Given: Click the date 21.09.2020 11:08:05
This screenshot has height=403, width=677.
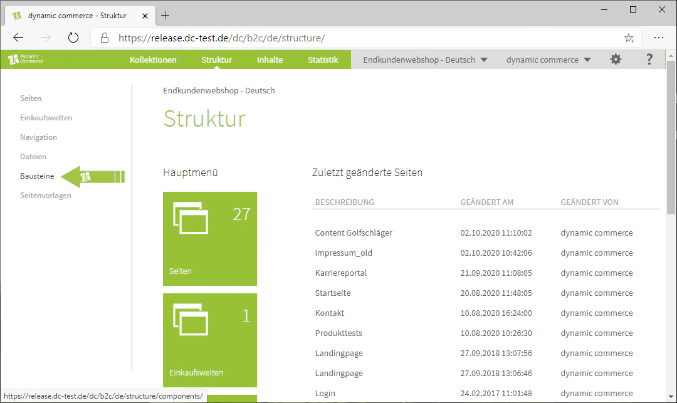Looking at the screenshot, I should pyautogui.click(x=496, y=273).
